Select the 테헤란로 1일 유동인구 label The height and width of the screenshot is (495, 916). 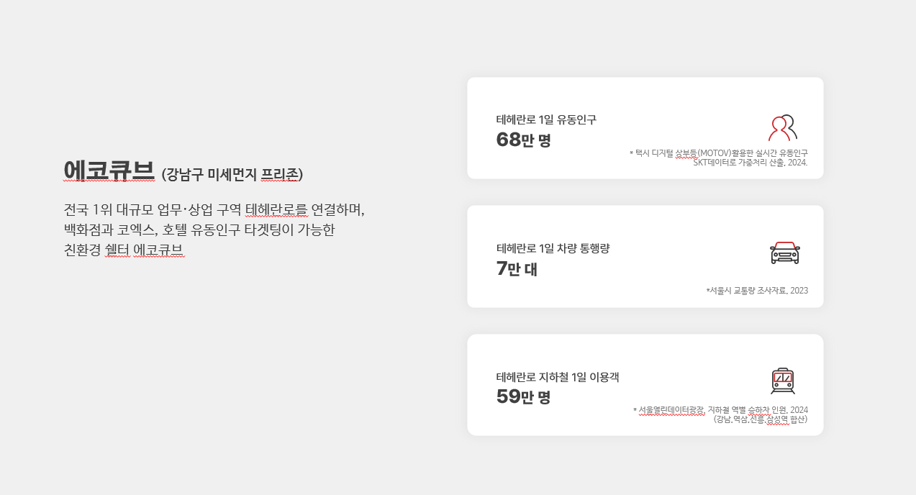(546, 119)
